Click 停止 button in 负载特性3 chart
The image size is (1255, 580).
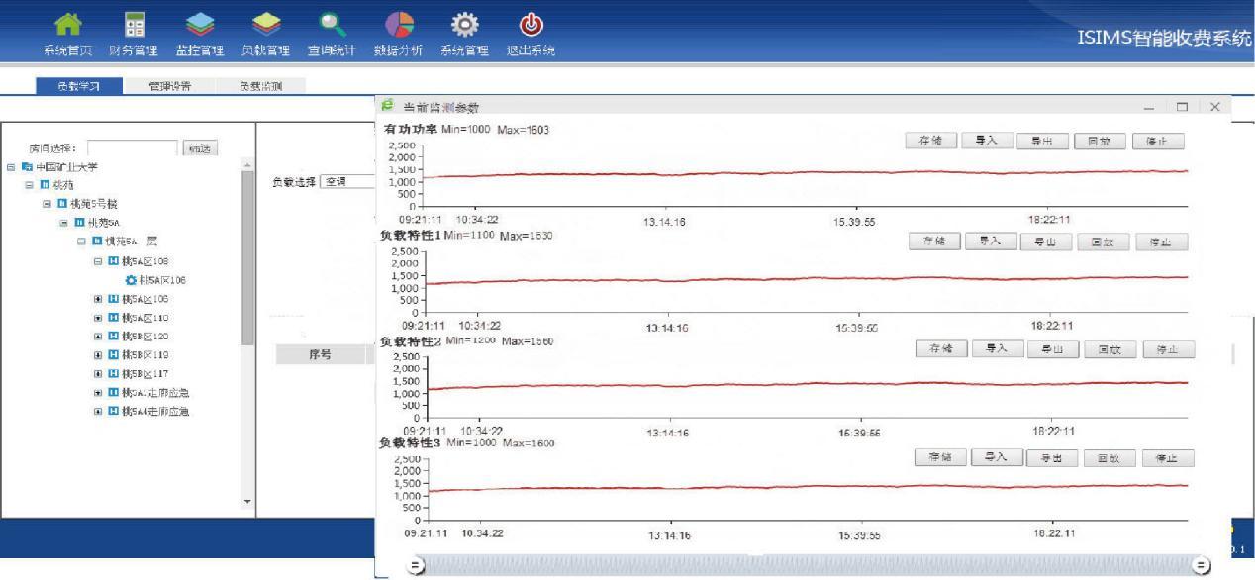point(1168,458)
